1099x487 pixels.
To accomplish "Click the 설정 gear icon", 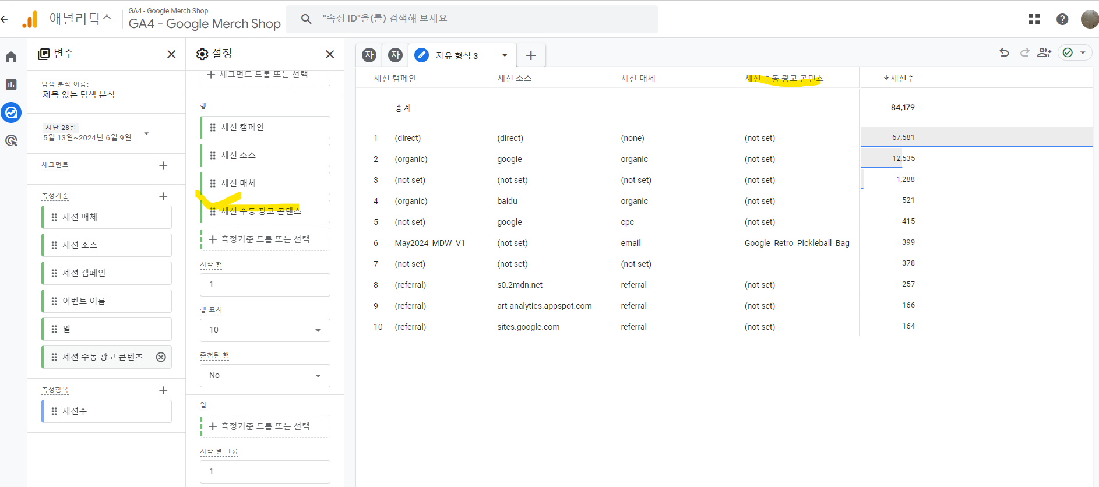I will click(202, 54).
